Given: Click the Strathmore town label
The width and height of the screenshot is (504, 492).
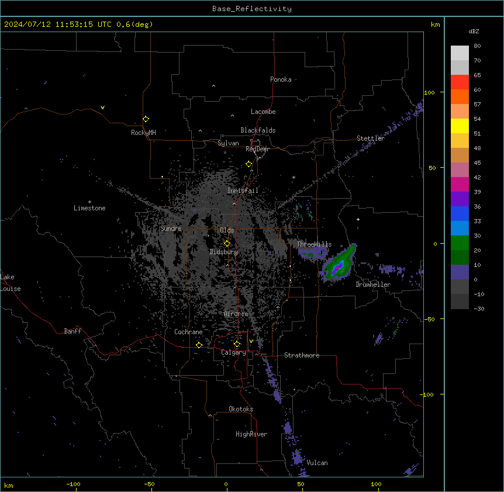Looking at the screenshot, I should point(302,355).
